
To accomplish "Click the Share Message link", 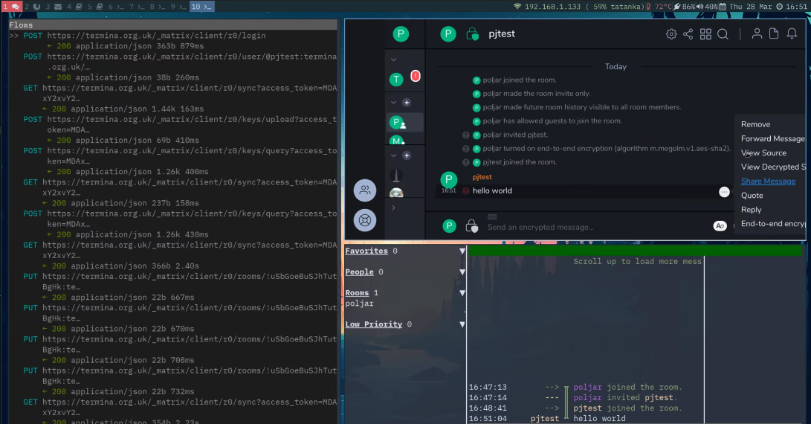I will [x=768, y=182].
